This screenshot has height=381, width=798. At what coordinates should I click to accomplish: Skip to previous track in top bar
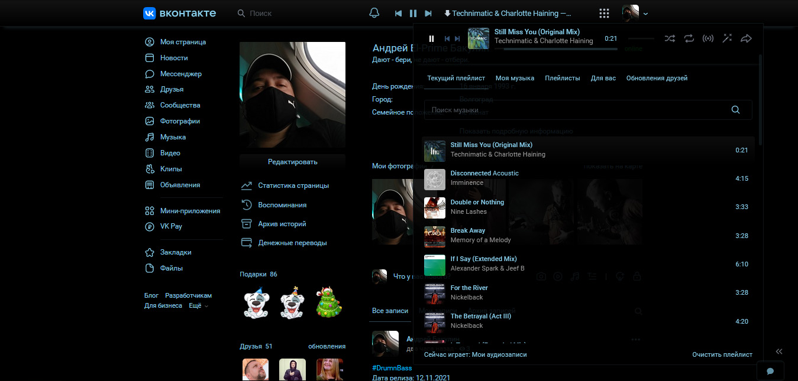point(398,13)
